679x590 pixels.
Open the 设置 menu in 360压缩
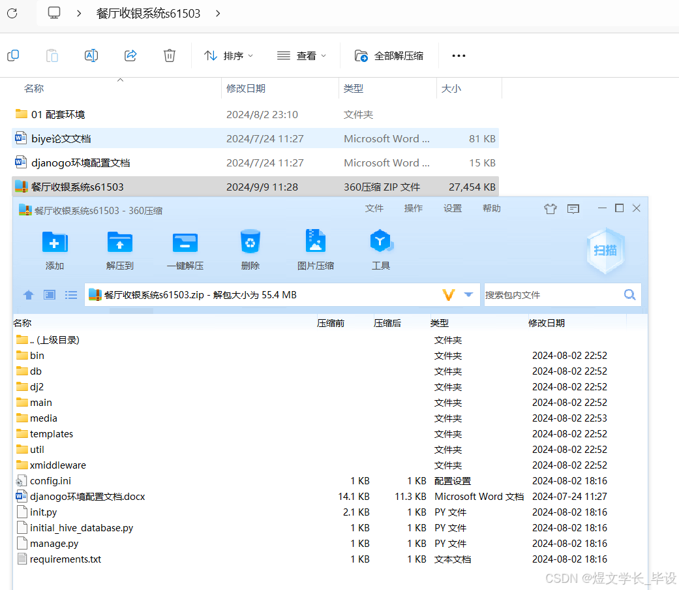pos(452,208)
